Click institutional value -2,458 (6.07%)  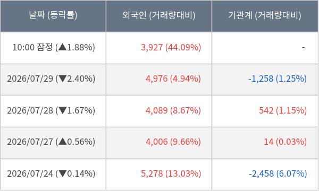278,173
